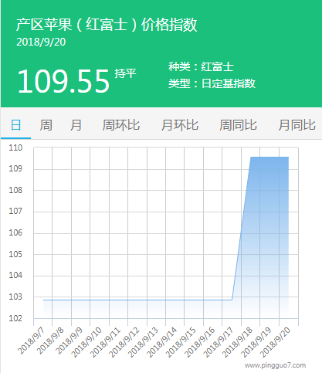Switch to the 周 weekly tab
This screenshot has width=322, height=373.
[x=46, y=125]
